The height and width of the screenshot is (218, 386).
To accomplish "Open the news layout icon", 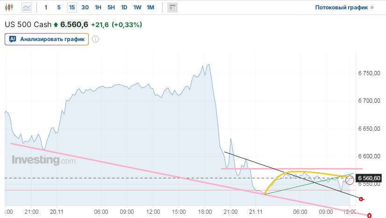I will point(172,7).
